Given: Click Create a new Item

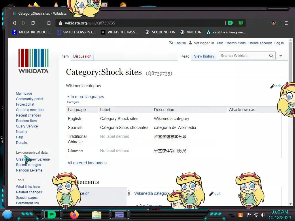Looking at the screenshot, I should 30,110.
